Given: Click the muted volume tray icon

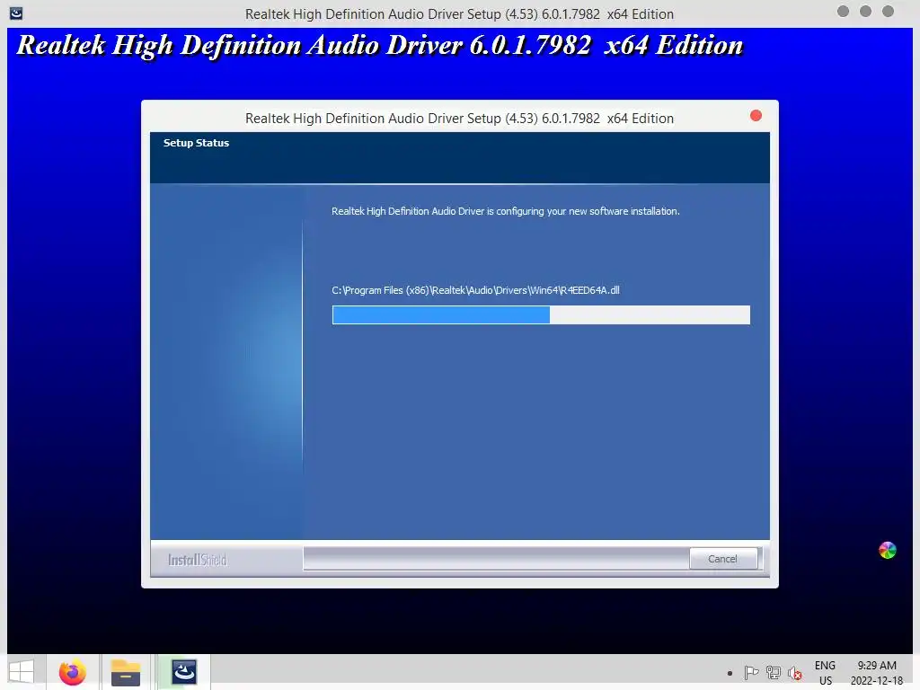Looking at the screenshot, I should point(795,673).
